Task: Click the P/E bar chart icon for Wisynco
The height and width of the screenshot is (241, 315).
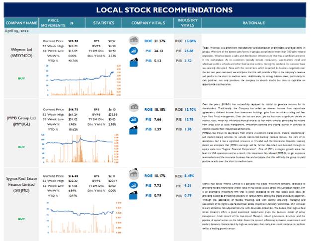Action: tap(133, 51)
